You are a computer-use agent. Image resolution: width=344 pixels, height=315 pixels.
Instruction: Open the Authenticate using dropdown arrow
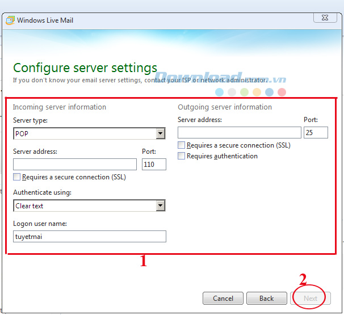click(161, 205)
